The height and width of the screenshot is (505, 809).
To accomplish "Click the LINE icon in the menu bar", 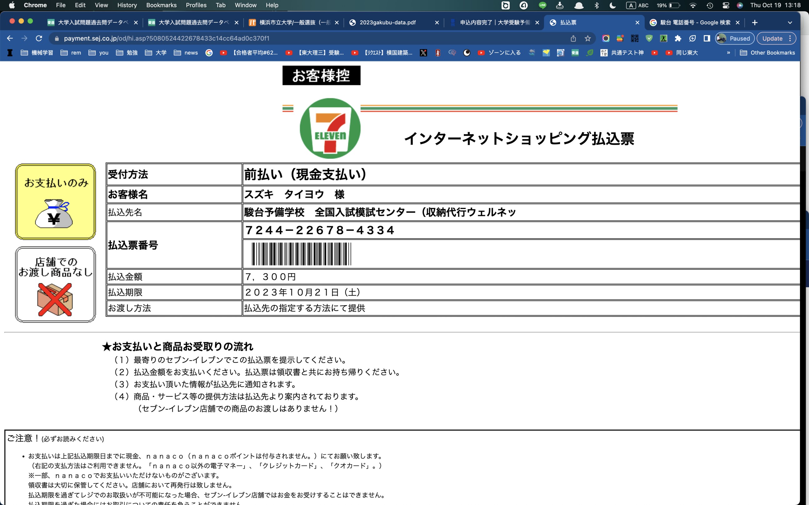I will [543, 5].
